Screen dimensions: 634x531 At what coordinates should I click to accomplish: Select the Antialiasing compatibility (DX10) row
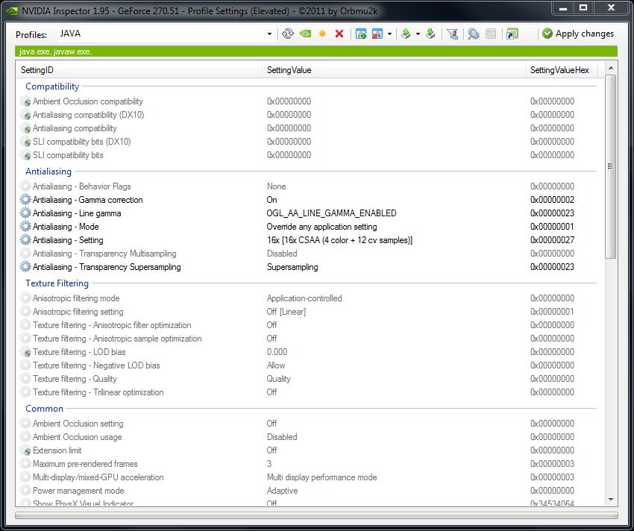pos(310,114)
